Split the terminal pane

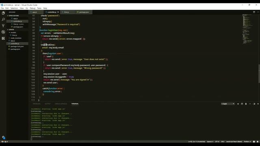(x=242, y=104)
